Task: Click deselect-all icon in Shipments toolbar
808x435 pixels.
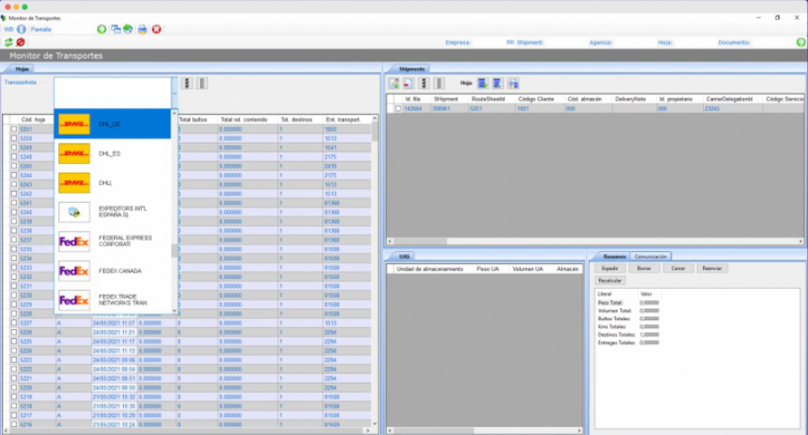Action: coord(438,83)
